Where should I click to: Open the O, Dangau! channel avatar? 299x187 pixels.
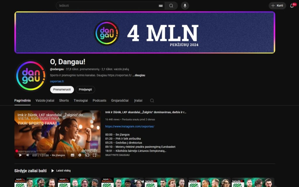coord(31,76)
